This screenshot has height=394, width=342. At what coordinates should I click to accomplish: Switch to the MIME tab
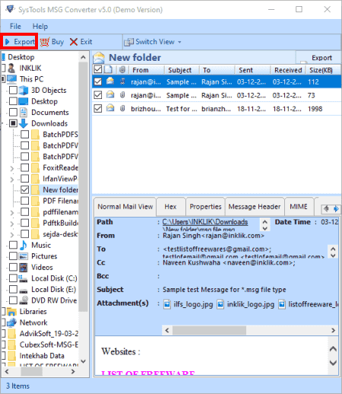coord(299,207)
